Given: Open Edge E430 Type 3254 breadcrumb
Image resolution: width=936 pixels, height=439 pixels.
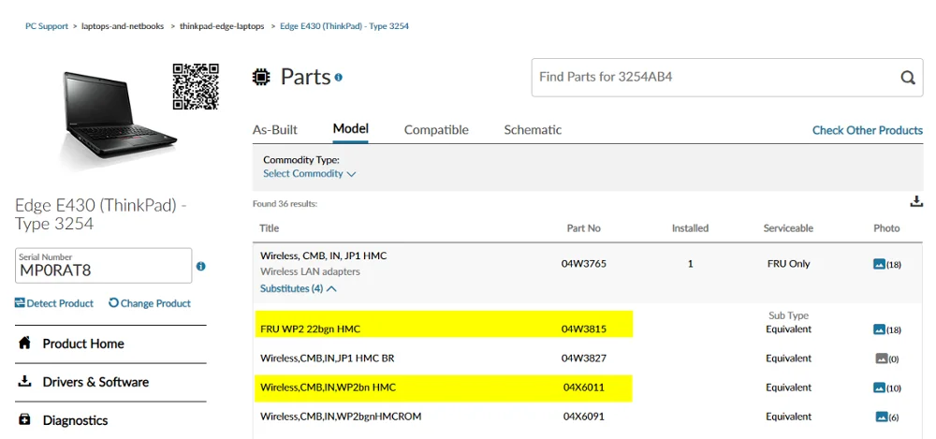Looking at the screenshot, I should [x=344, y=26].
